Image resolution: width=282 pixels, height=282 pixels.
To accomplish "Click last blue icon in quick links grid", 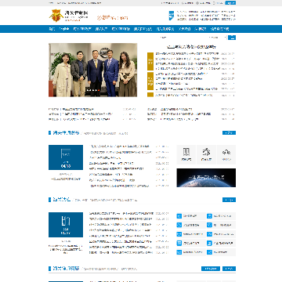I will [209, 252].
